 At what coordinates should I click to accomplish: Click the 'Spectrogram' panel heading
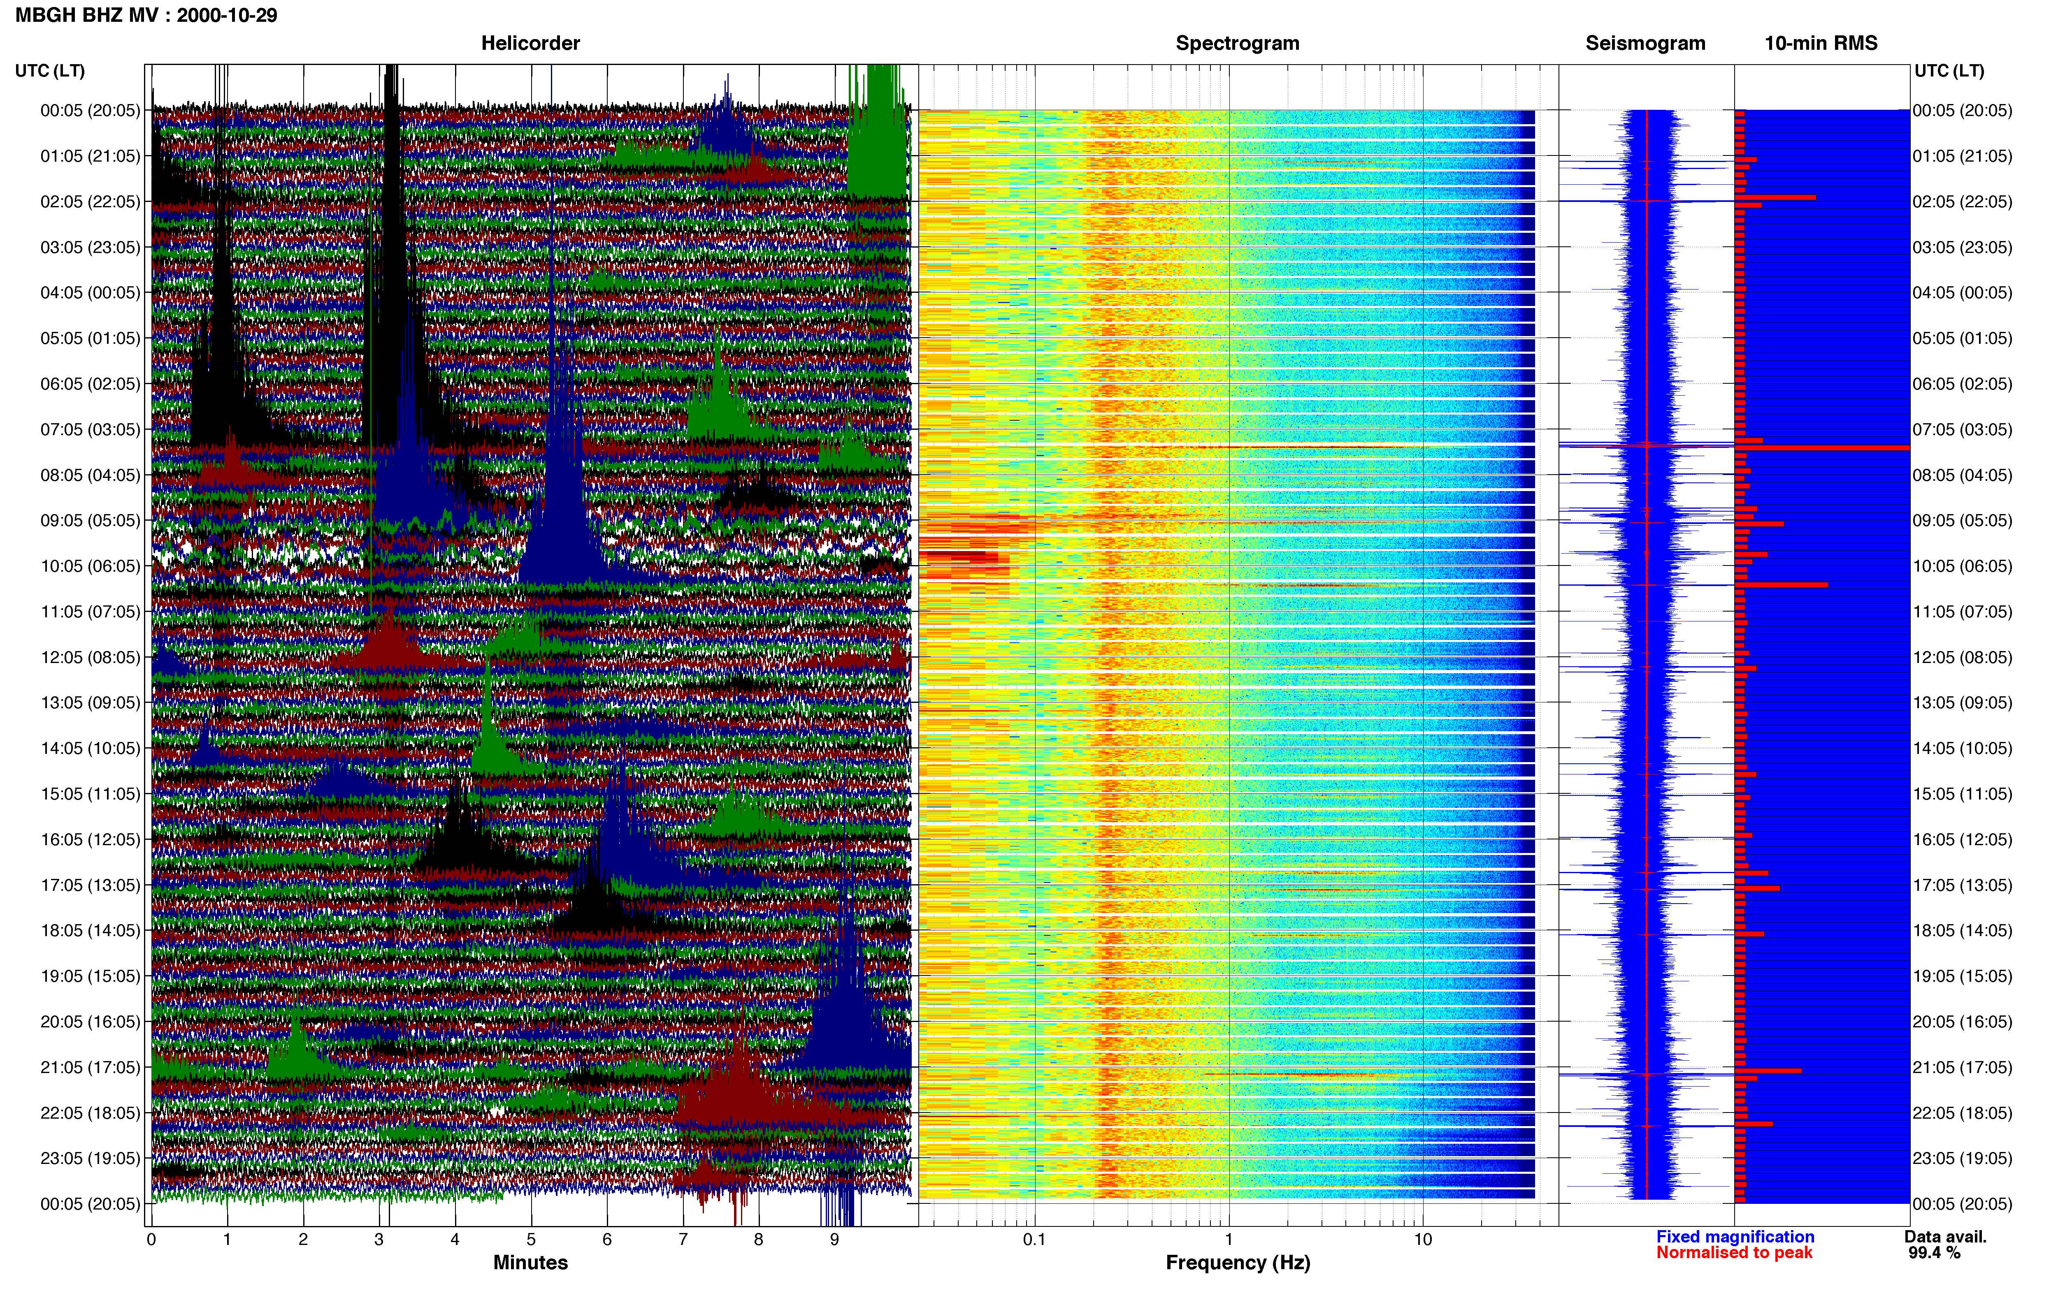click(1238, 44)
